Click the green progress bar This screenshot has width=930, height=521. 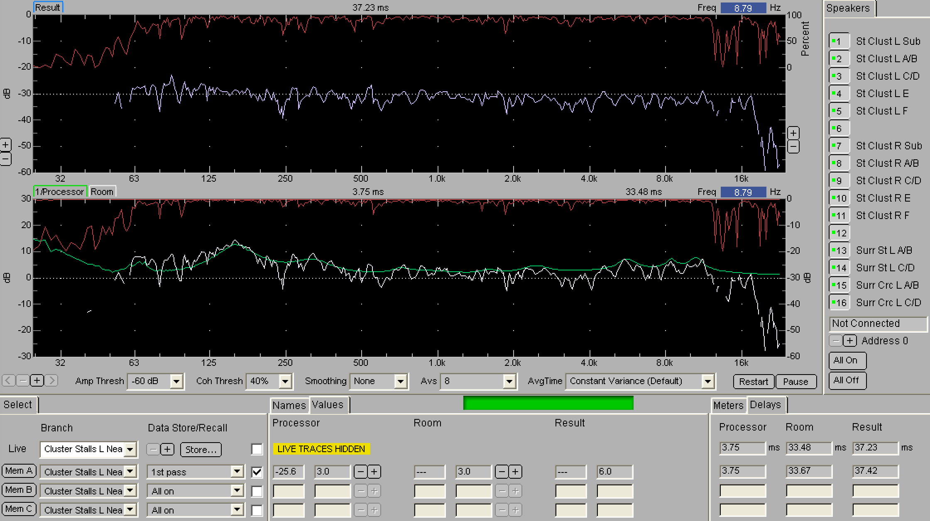click(548, 403)
